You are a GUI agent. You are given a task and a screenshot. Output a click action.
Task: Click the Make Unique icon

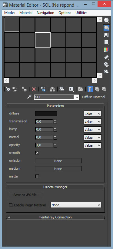pyautogui.click(x=52, y=89)
